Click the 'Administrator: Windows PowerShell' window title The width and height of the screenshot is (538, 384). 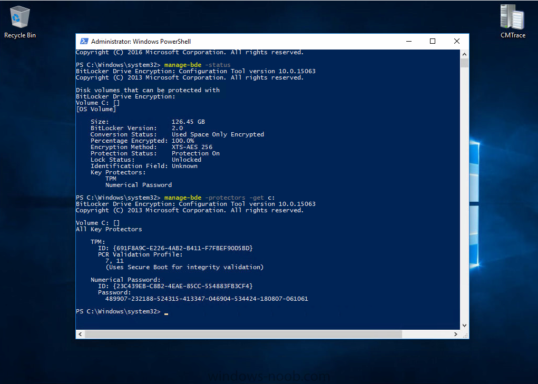pyautogui.click(x=141, y=42)
